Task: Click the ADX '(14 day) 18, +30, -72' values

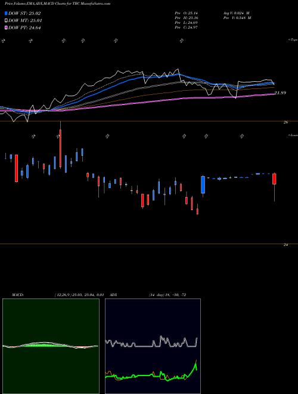Action: click(167, 295)
